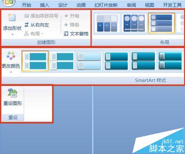The height and width of the screenshot is (154, 185).
Task: Switch to the 视图 tab
Action: pyautogui.click(x=149, y=5)
